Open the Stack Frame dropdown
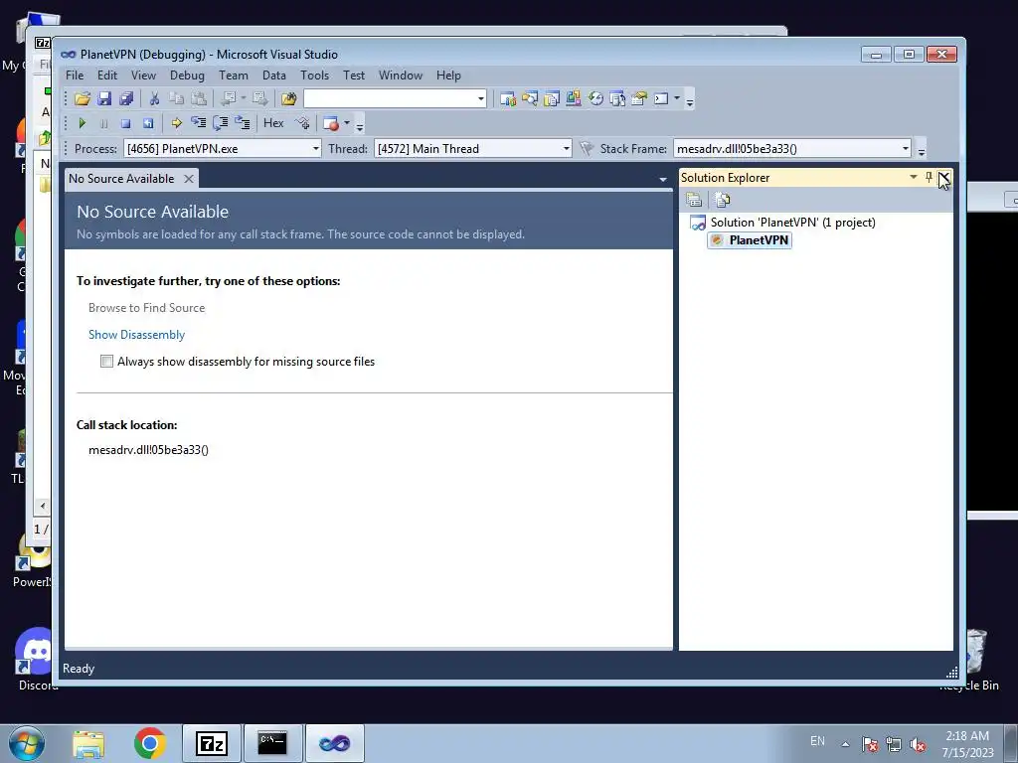 coord(905,149)
